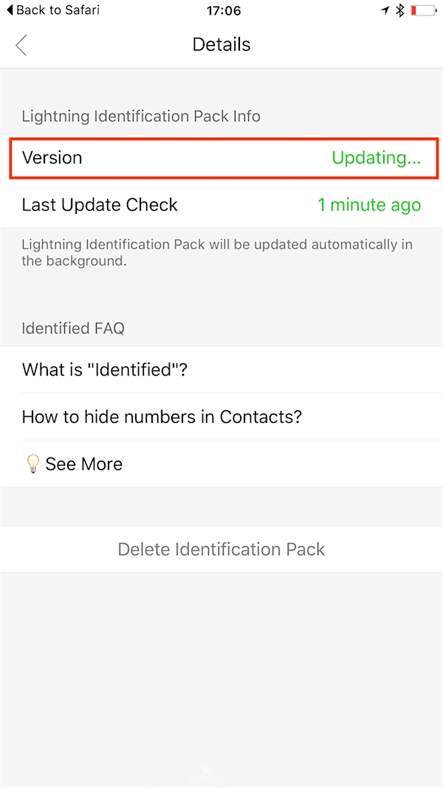
Task: Click the lightbulb icon beside See More
Action: pyautogui.click(x=32, y=463)
